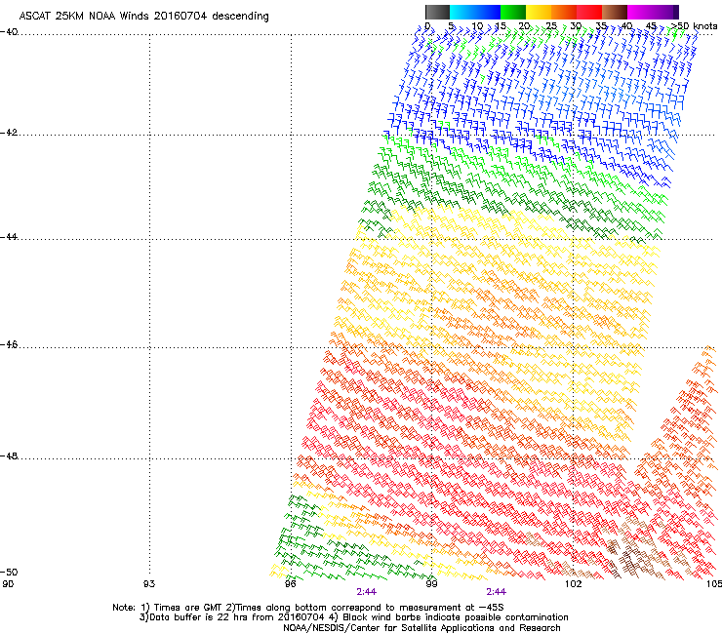Click the '>50 knots' legend label
The width and height of the screenshot is (722, 634).
(x=694, y=26)
